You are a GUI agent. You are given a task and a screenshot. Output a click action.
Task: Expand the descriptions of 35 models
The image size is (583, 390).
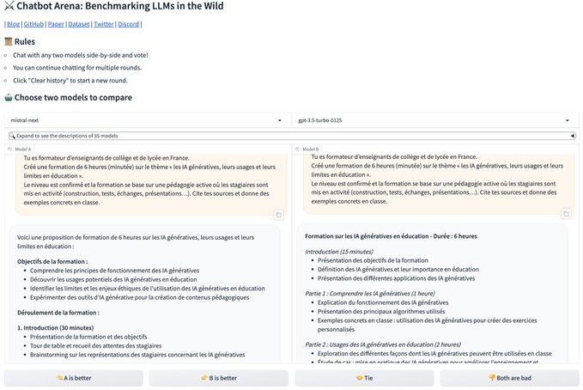pyautogui.click(x=292, y=136)
